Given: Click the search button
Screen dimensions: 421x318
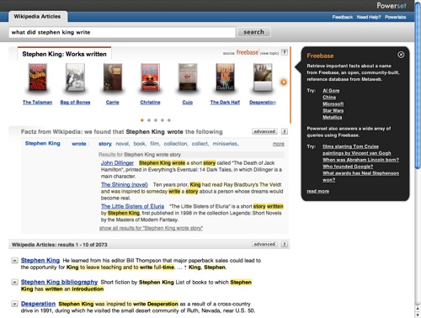Looking at the screenshot, I should pyautogui.click(x=254, y=32).
